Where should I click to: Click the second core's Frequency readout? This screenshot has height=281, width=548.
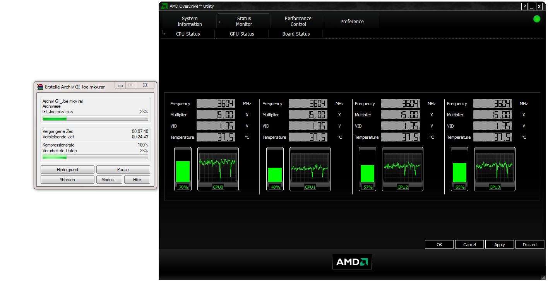tap(308, 104)
